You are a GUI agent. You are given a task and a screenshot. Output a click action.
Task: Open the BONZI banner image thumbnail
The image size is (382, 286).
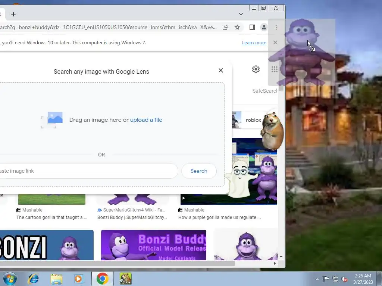[x=47, y=245]
